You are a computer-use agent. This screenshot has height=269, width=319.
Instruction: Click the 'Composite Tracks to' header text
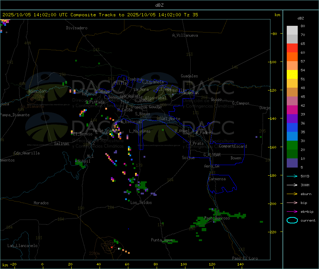[x=97, y=15]
